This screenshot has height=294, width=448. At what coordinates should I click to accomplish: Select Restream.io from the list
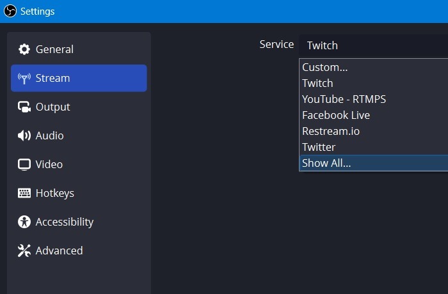pos(374,131)
